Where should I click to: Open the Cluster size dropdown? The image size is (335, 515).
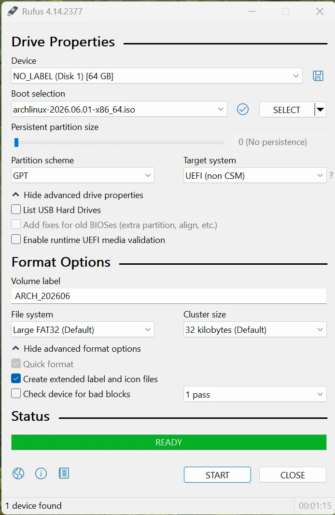pyautogui.click(x=255, y=329)
